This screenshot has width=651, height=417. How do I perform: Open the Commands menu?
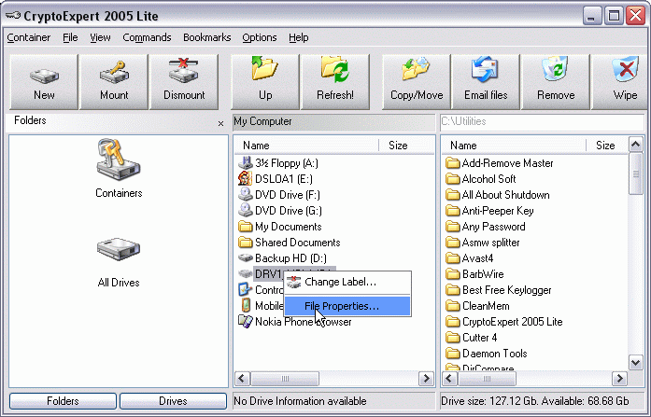click(x=147, y=37)
